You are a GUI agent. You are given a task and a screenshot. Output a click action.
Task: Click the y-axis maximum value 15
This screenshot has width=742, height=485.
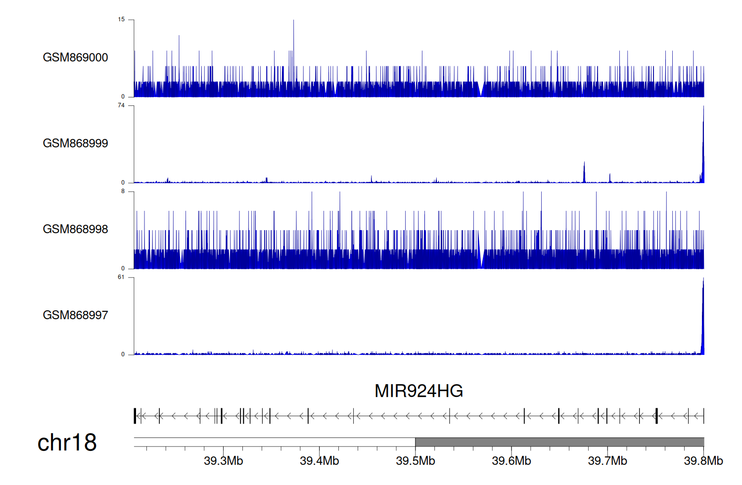[121, 20]
